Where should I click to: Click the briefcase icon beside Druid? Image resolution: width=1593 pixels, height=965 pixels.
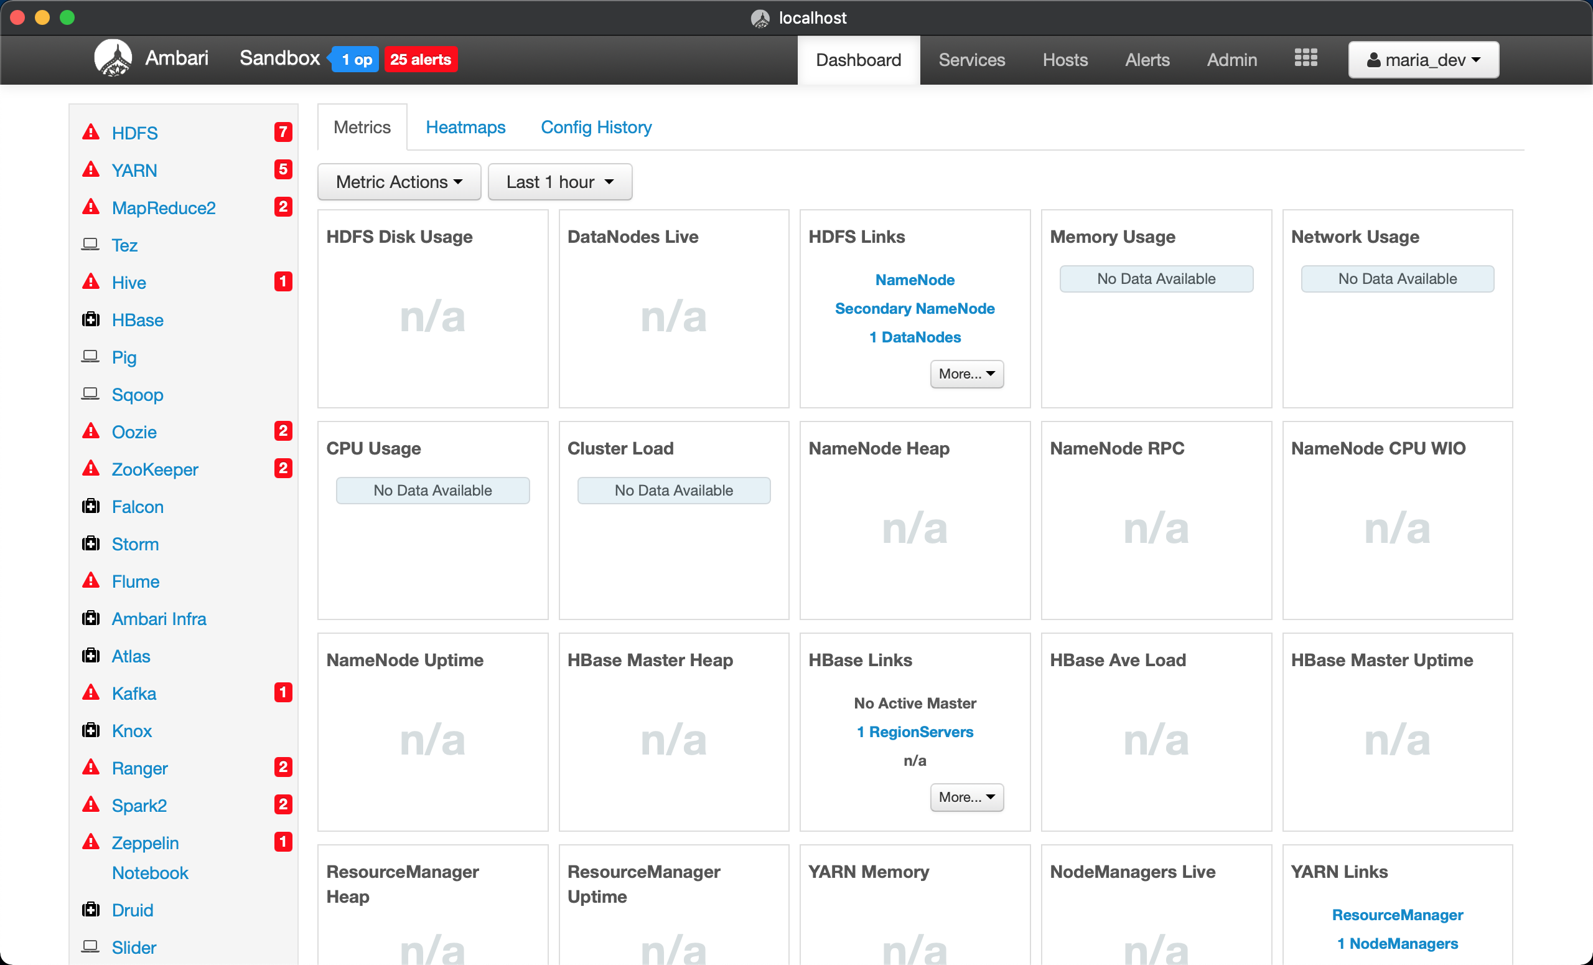click(90, 910)
